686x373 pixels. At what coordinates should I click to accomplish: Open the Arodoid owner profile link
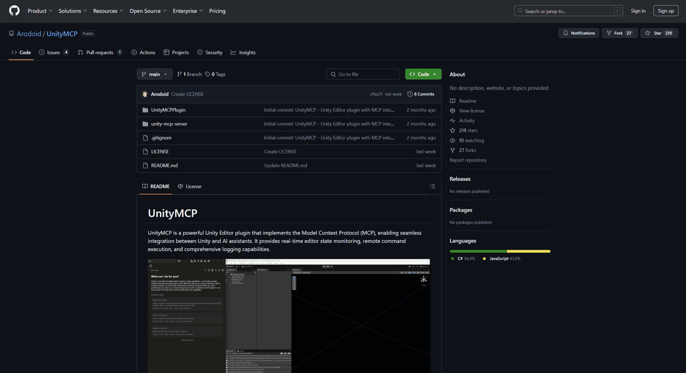29,34
